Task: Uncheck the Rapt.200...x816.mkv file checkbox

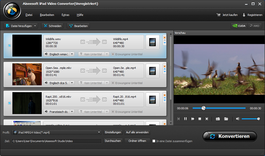Action: click(x=9, y=103)
